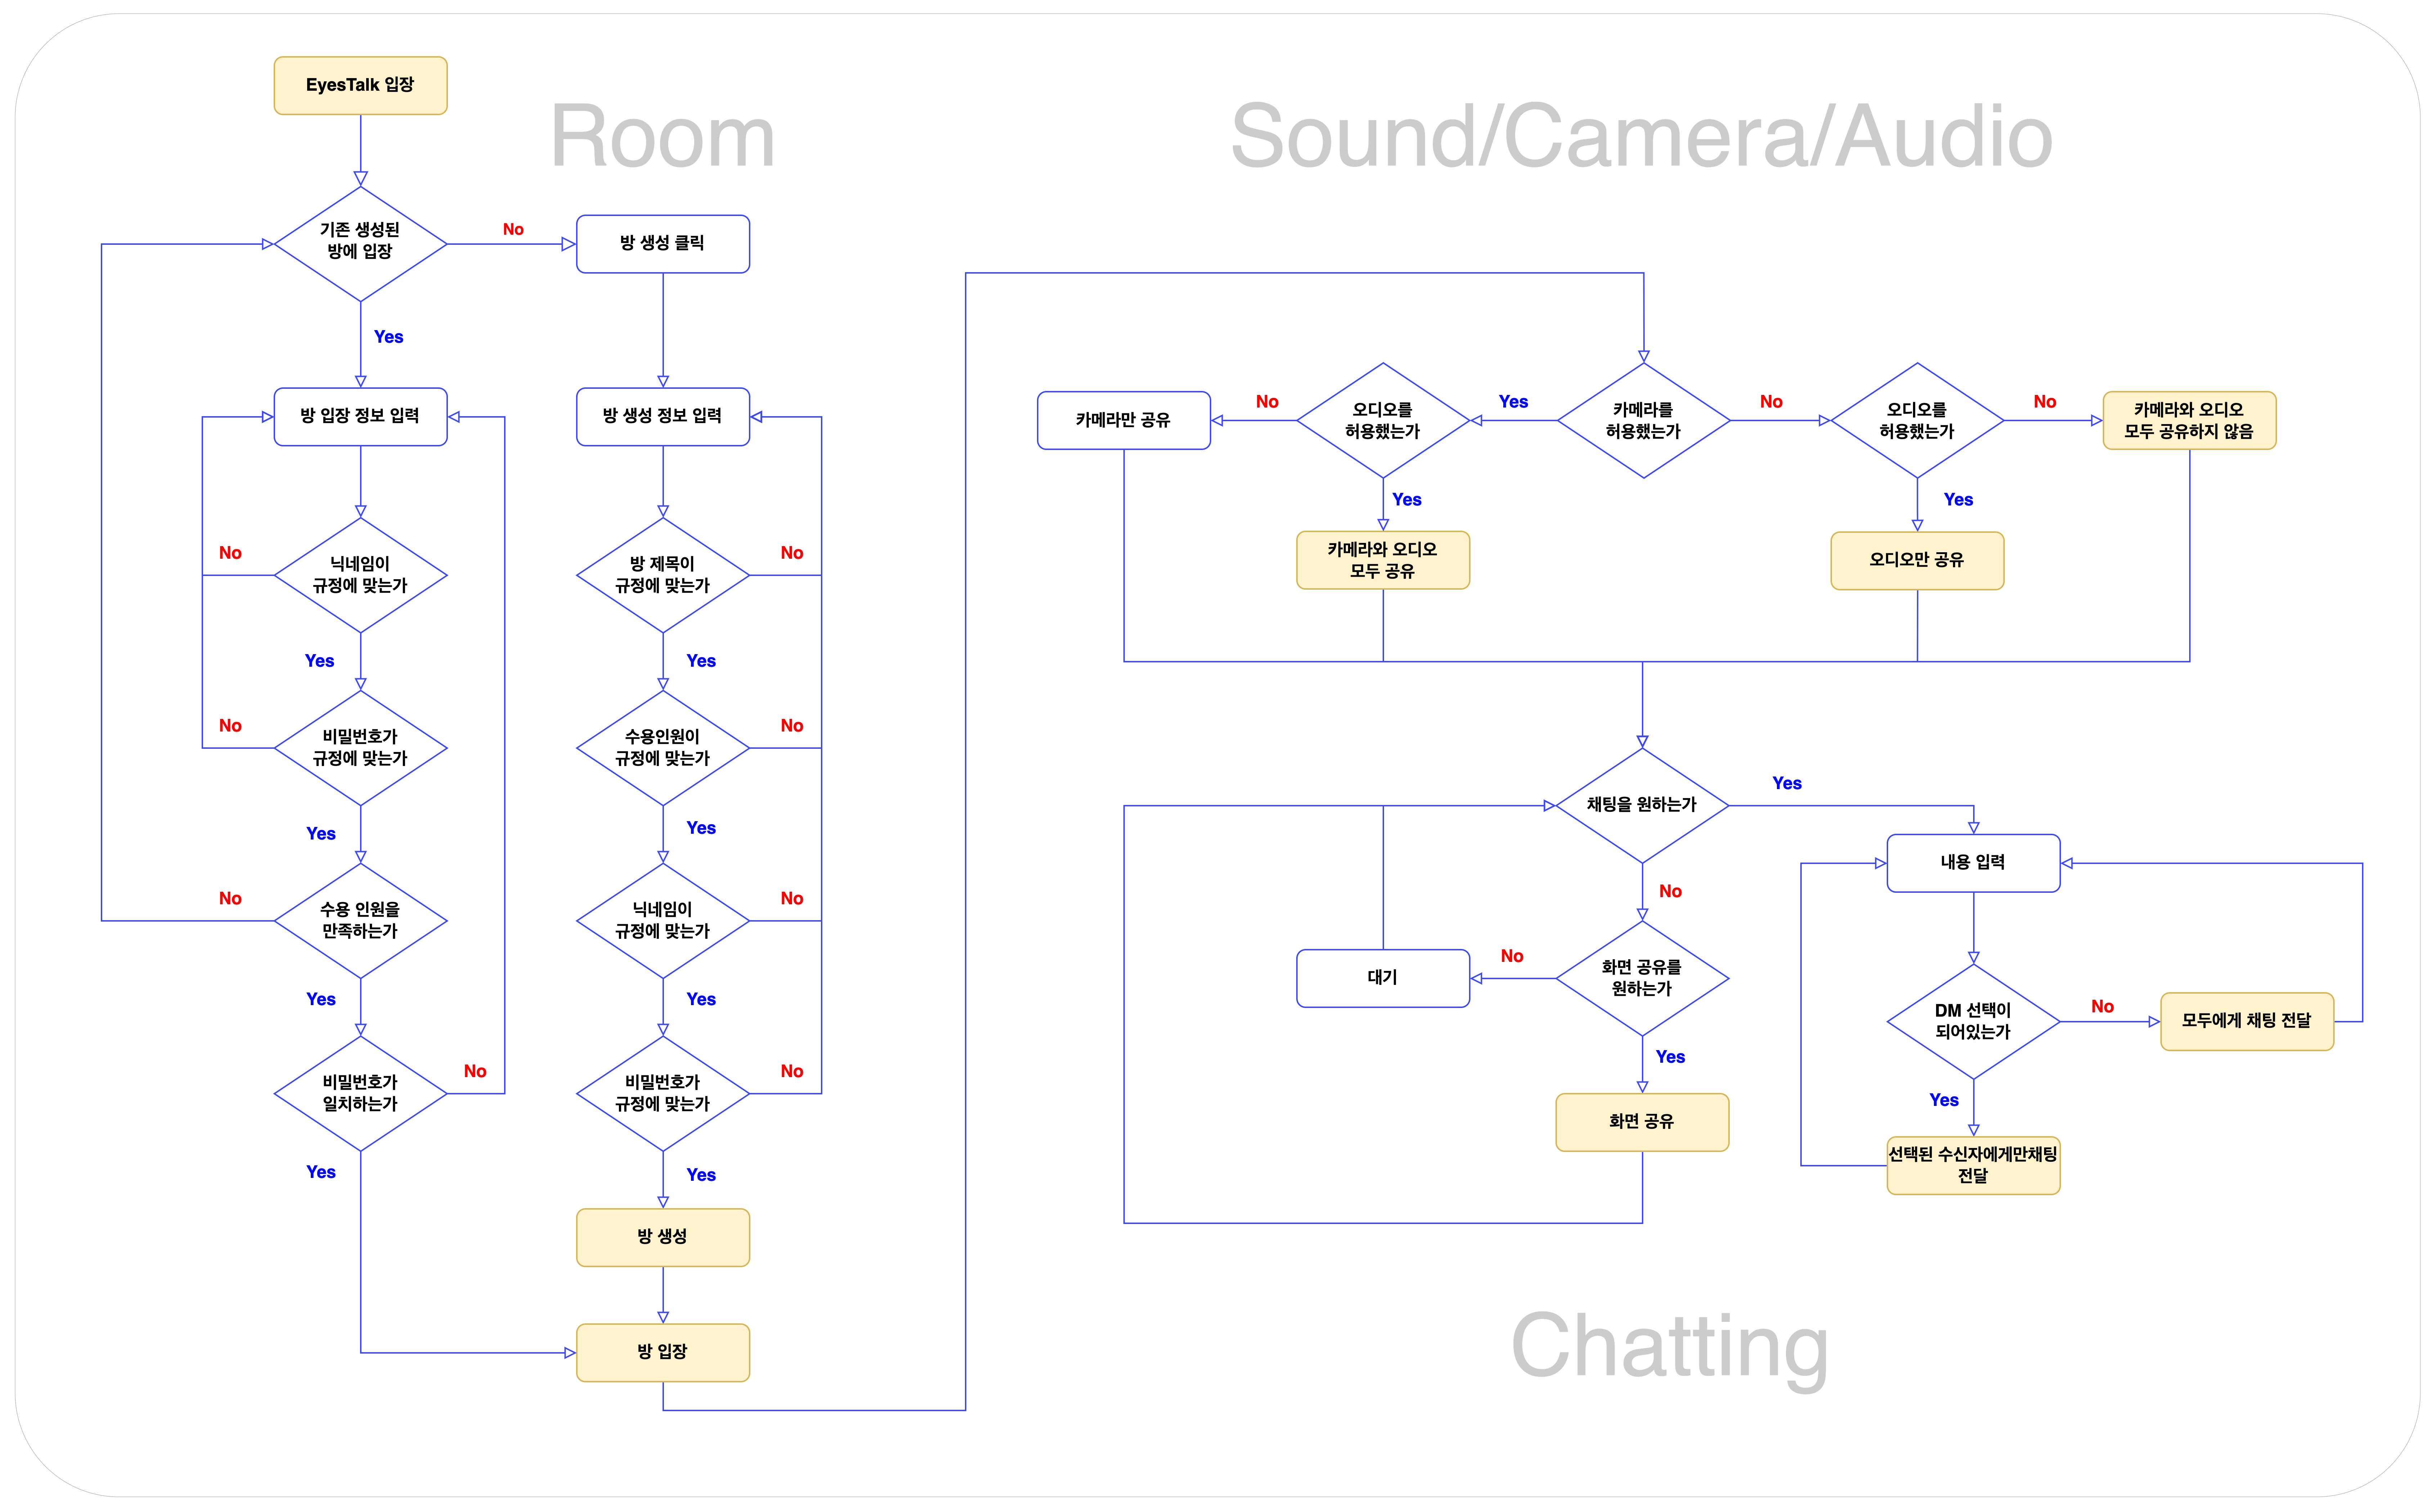Viewport: 2434px width, 1512px height.
Task: Click the 카메라를 허용했는가 diamond
Action: pyautogui.click(x=1643, y=420)
